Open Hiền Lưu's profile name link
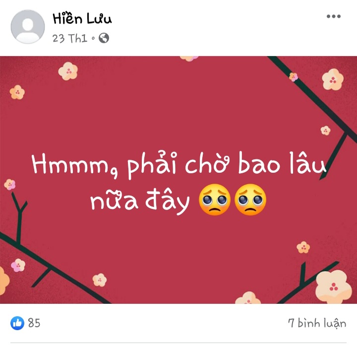The height and width of the screenshot is (345, 357). click(x=82, y=19)
